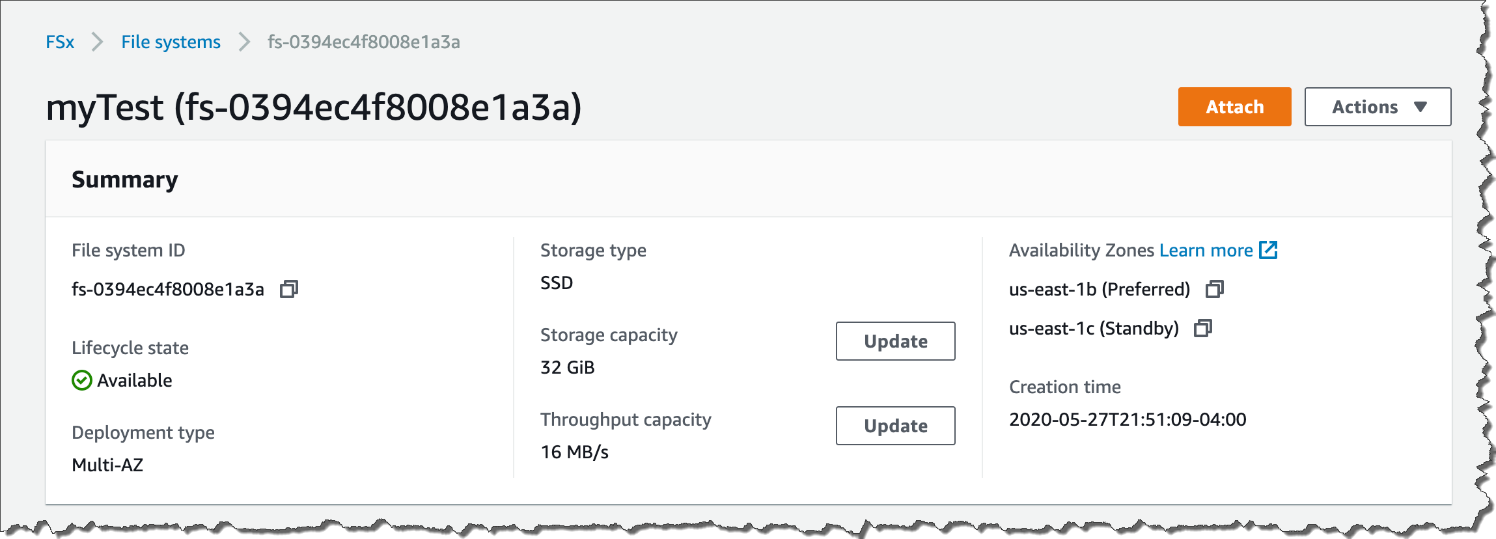Open Availability Zones Learn more link

click(x=1206, y=251)
